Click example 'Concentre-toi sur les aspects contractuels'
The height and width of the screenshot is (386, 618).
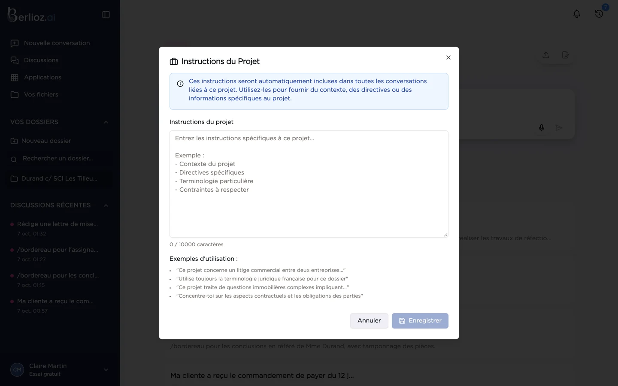pos(270,296)
